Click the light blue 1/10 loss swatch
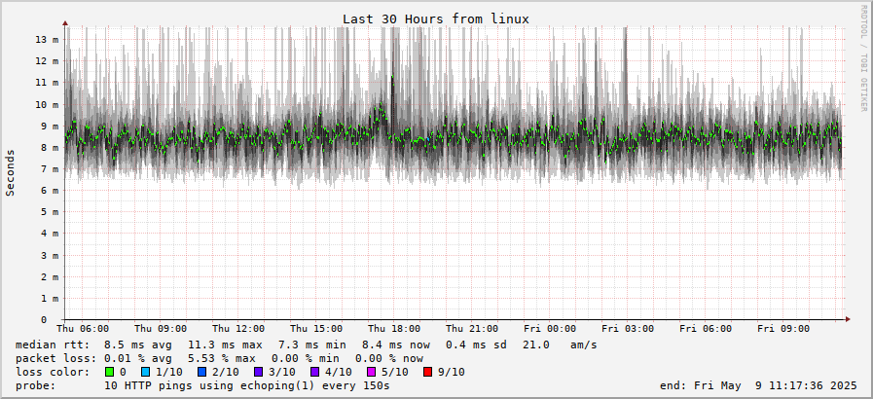The height and width of the screenshot is (399, 873). pyautogui.click(x=146, y=372)
